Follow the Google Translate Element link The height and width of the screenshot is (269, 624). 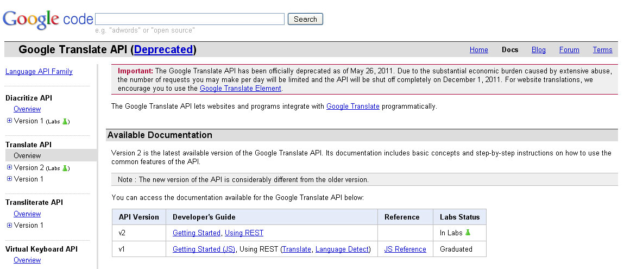pos(240,88)
